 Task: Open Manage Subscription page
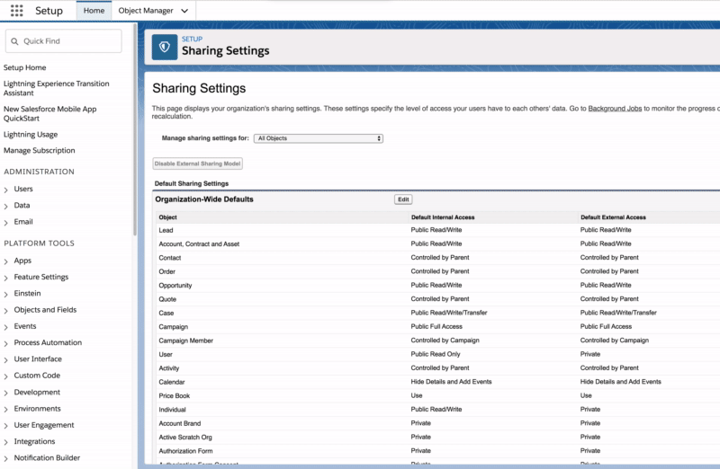(x=39, y=150)
